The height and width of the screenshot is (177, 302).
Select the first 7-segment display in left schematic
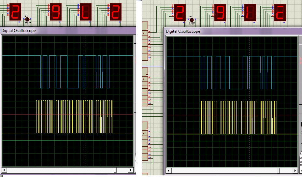(x=15, y=12)
